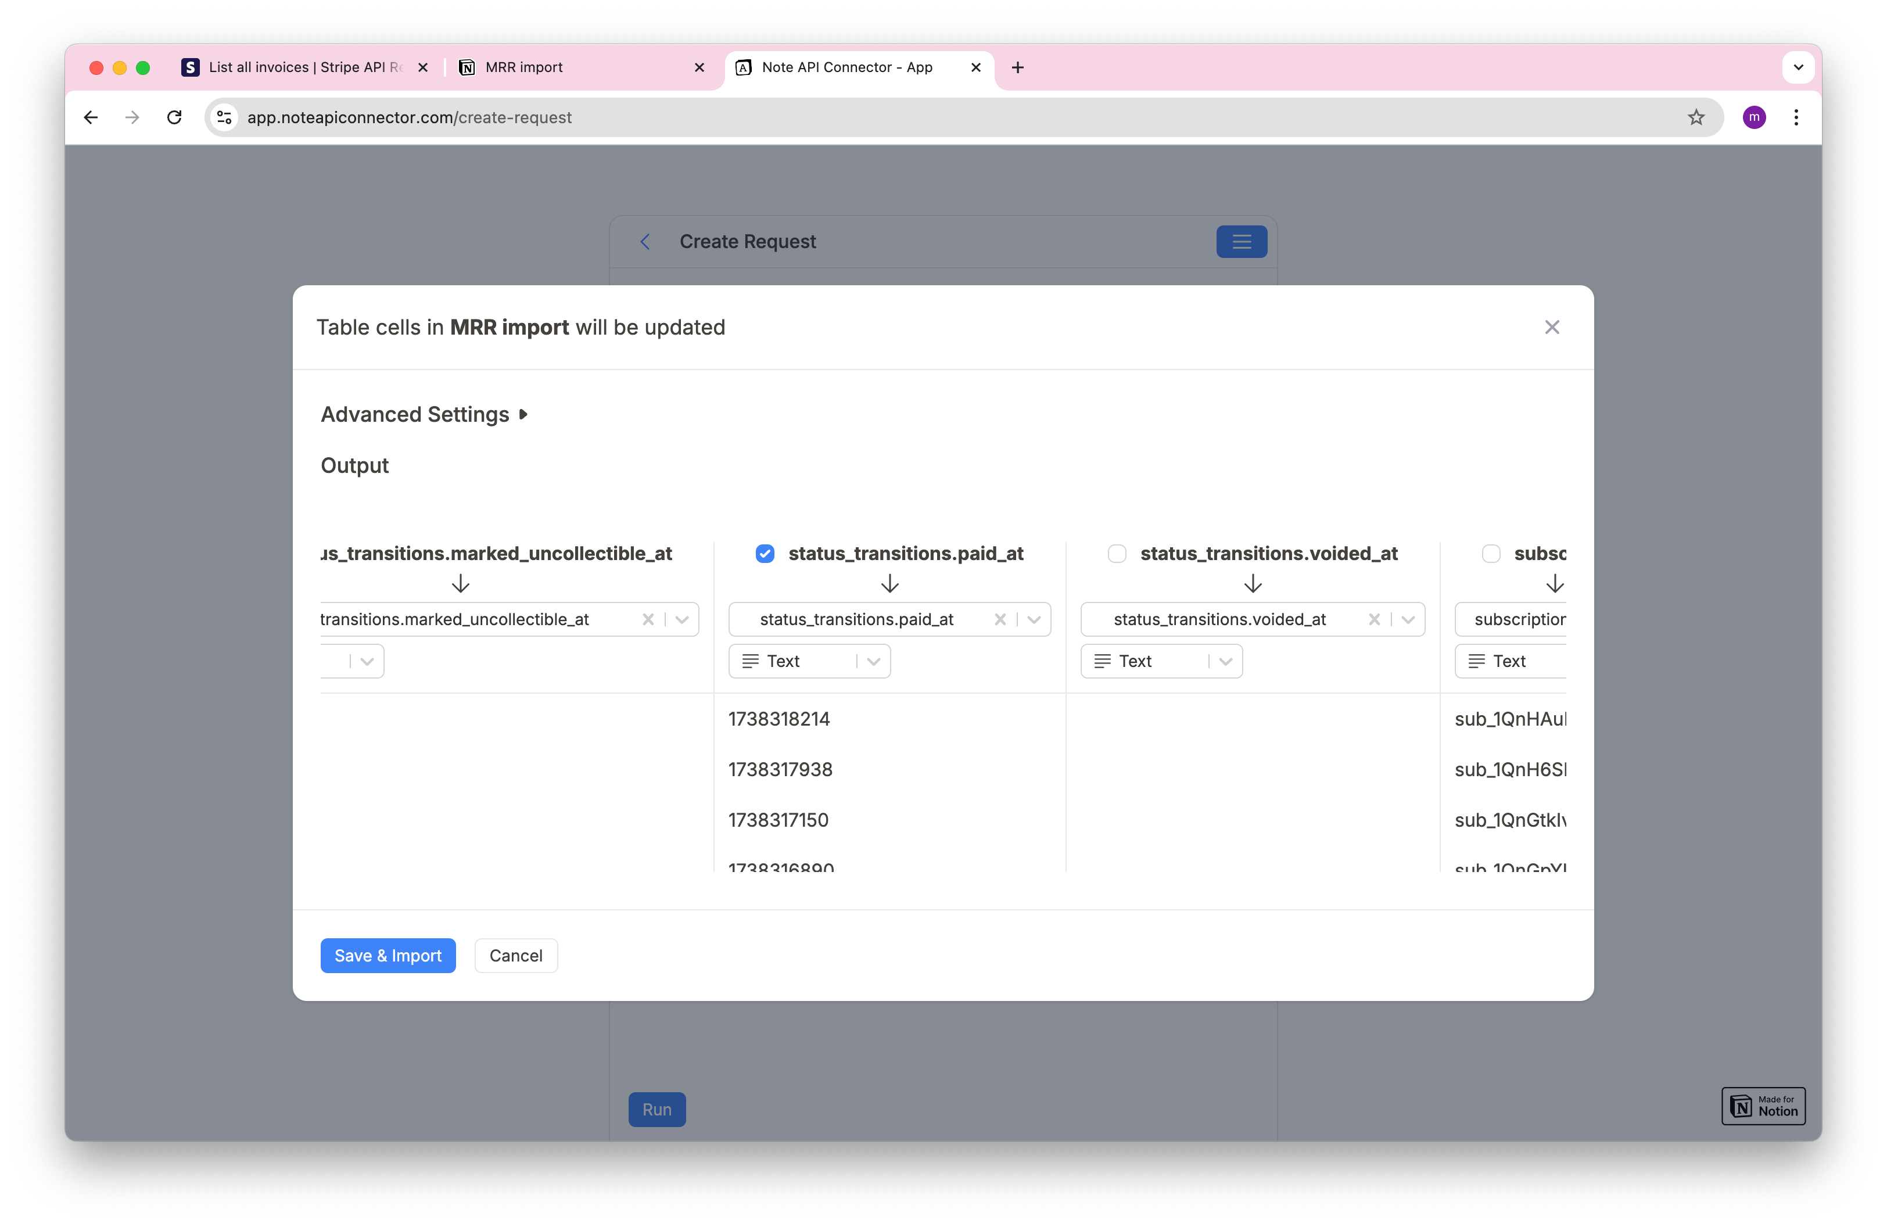Screen dimensions: 1887x1227
Task: View site information icon in address bar
Action: (x=224, y=117)
